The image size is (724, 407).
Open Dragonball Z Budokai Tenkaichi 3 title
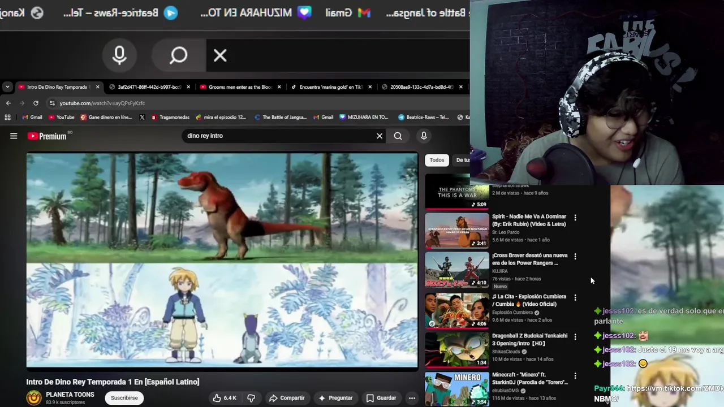529,339
